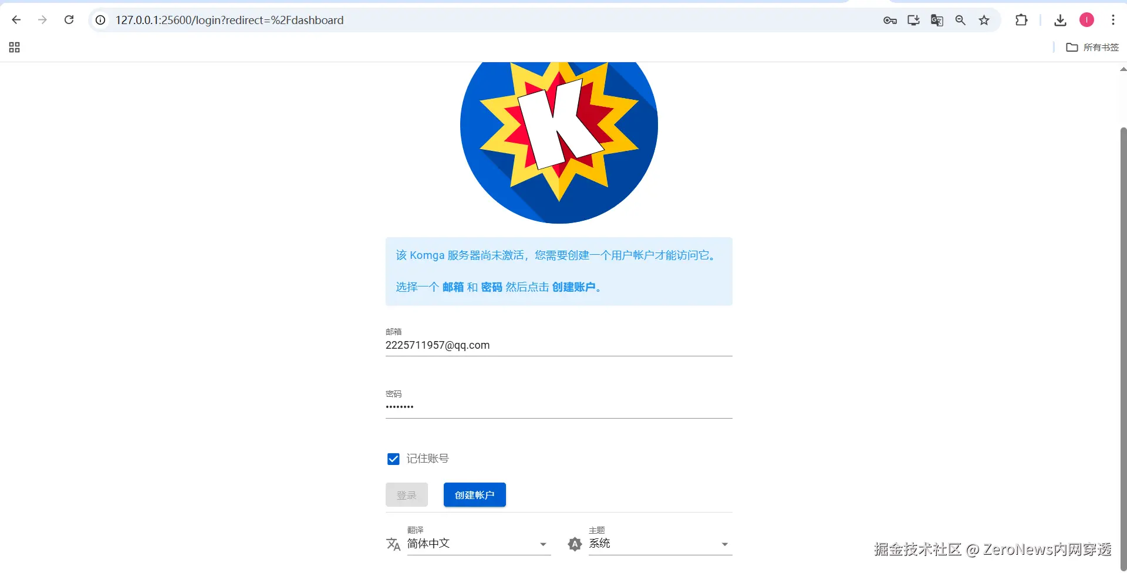1127x573 pixels.
Task: Go back using the browser back arrow
Action: coord(16,20)
